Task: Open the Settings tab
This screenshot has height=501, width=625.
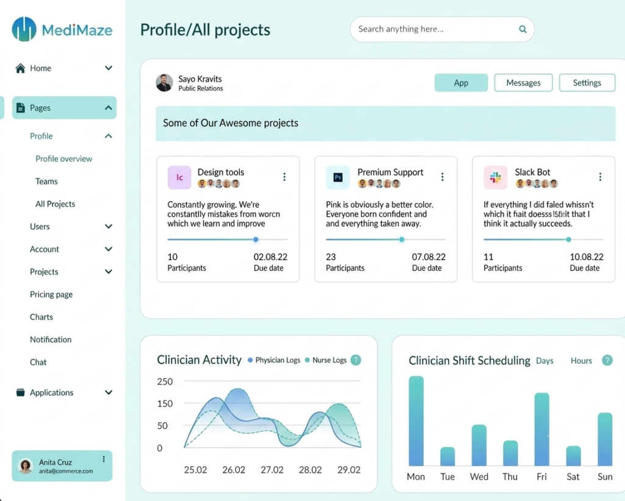Action: (587, 82)
